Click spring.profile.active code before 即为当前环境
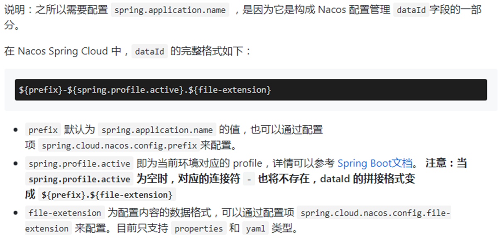This screenshot has height=238, width=504. click(79, 164)
